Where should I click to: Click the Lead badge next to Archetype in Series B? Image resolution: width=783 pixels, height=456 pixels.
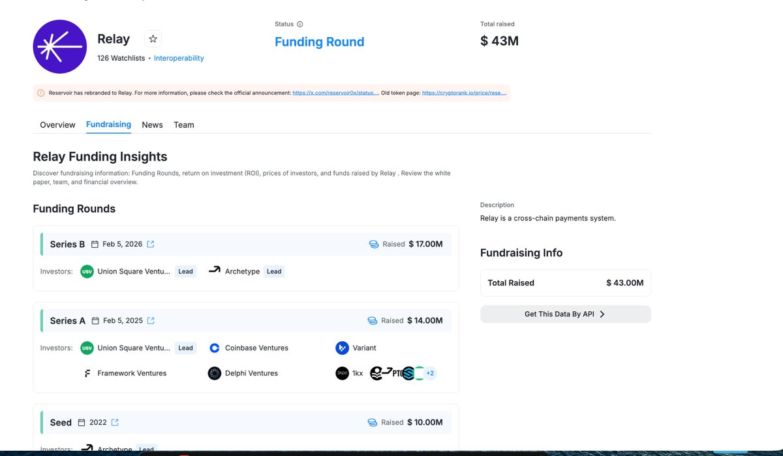point(274,271)
